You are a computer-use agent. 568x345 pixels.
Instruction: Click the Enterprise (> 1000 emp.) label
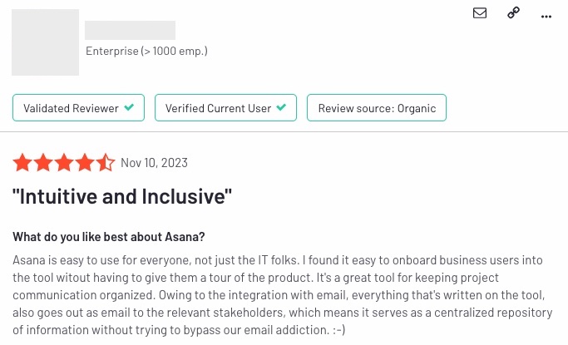[146, 51]
